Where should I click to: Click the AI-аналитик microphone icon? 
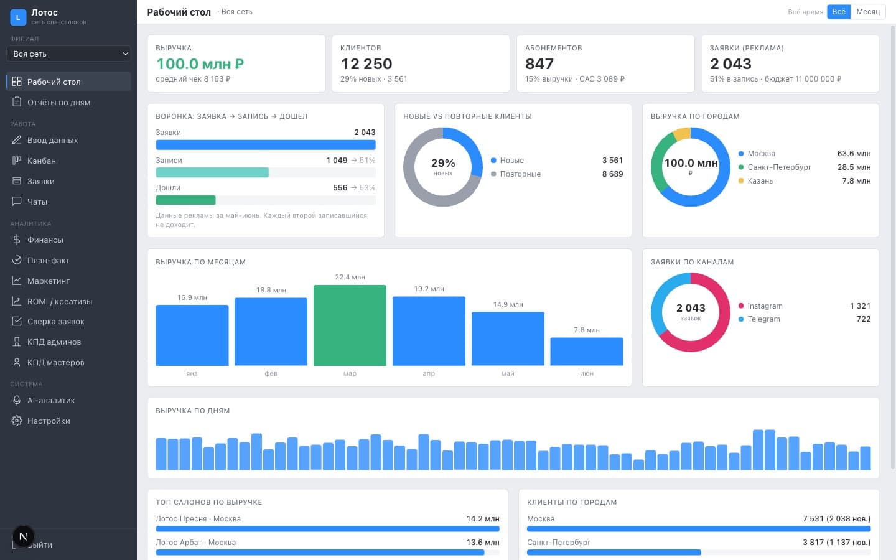pos(17,400)
